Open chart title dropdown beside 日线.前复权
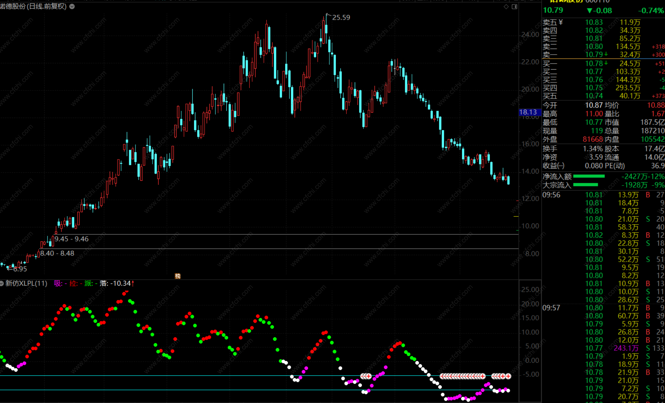The image size is (665, 403). click(x=72, y=6)
